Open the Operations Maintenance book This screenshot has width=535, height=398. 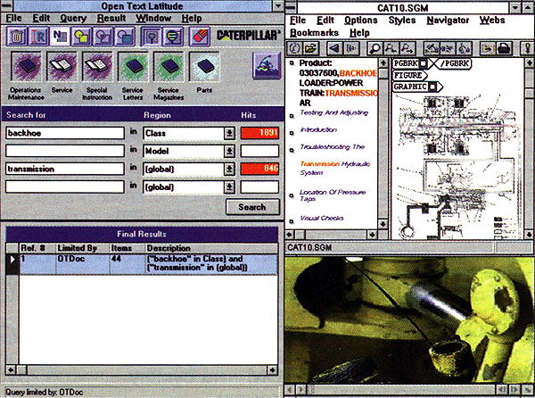[26, 66]
